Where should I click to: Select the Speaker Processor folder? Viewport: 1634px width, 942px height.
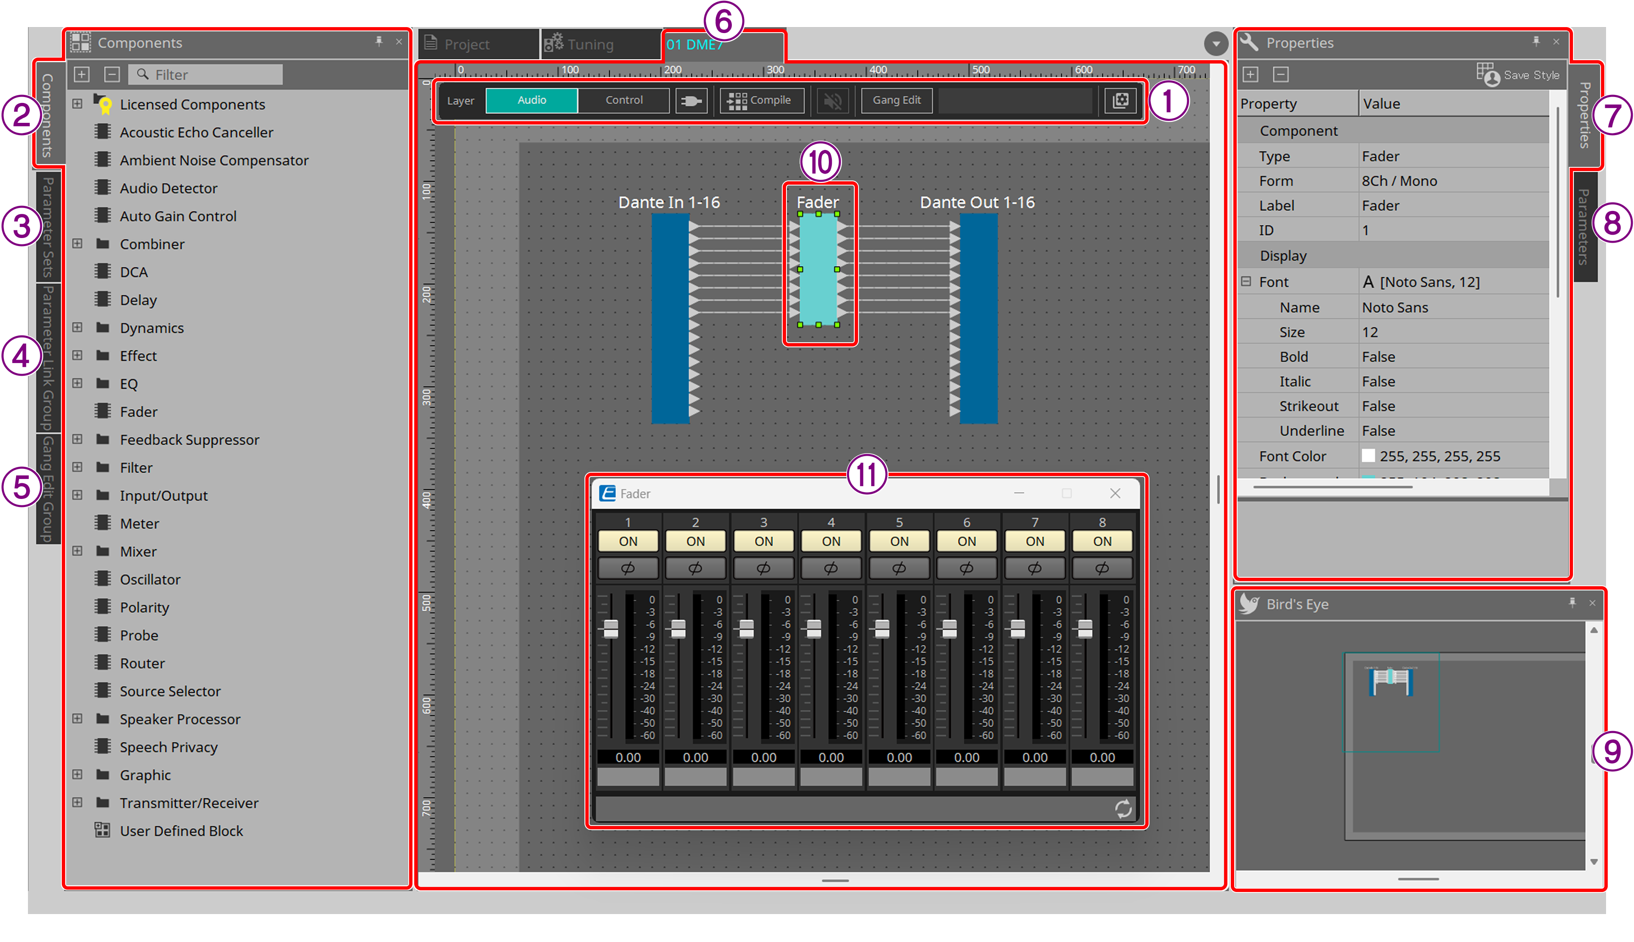click(180, 720)
